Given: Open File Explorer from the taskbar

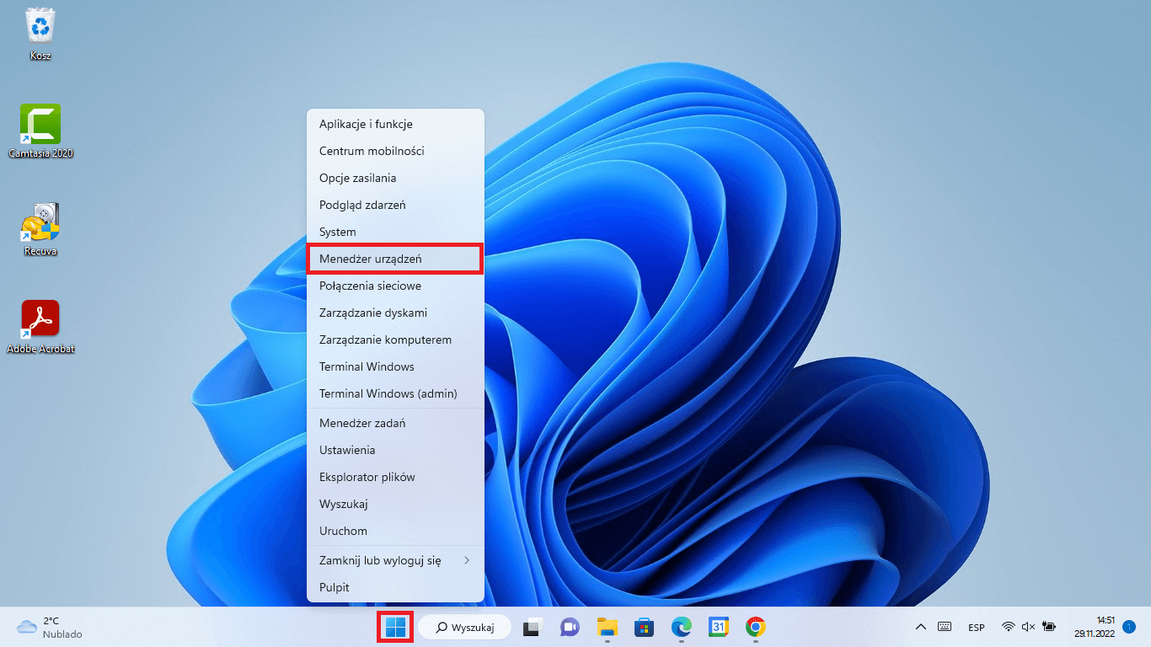Looking at the screenshot, I should coord(608,627).
